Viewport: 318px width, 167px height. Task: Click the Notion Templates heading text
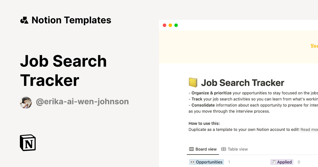[71, 20]
